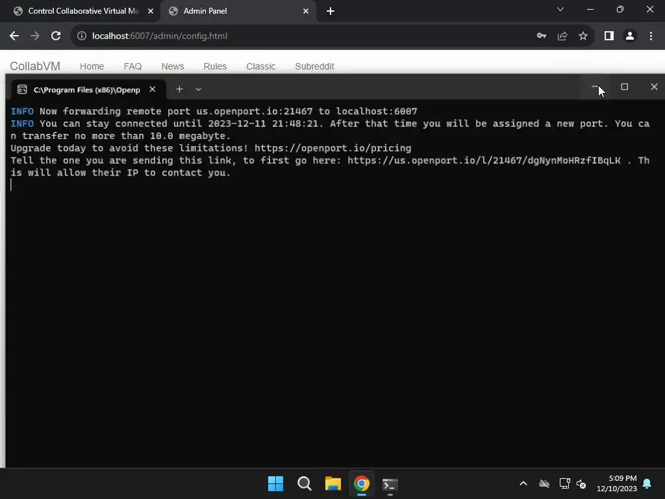Show hidden system tray icons
Screen dimensions: 665x499
(523, 483)
